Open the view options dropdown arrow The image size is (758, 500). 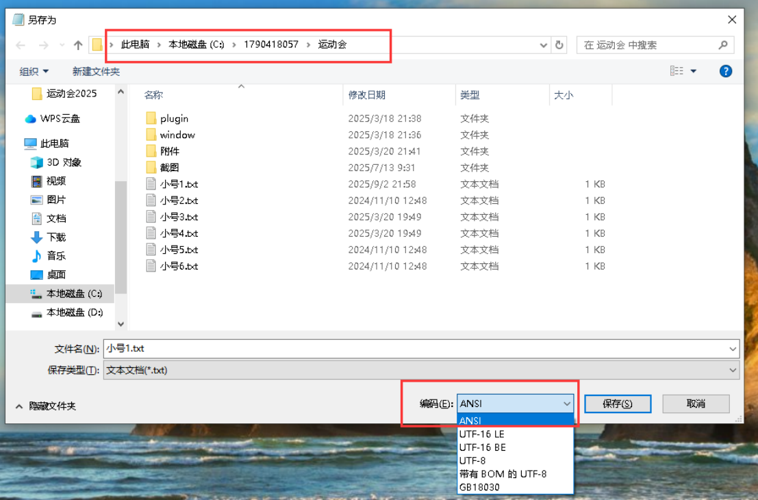coord(693,71)
